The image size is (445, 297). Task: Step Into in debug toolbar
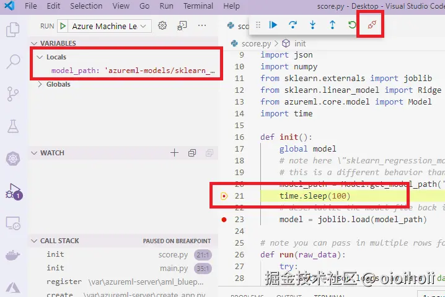click(x=312, y=25)
